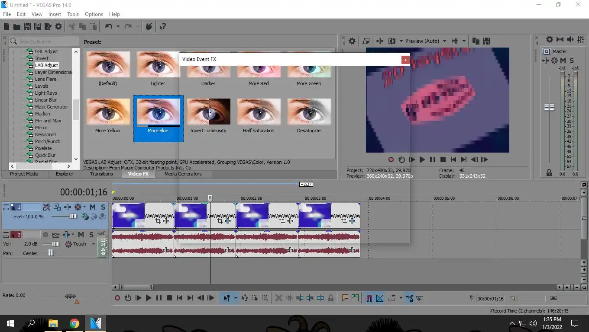Open Project Properties gear in main toolbar
589x332 pixels.
(x=58, y=27)
